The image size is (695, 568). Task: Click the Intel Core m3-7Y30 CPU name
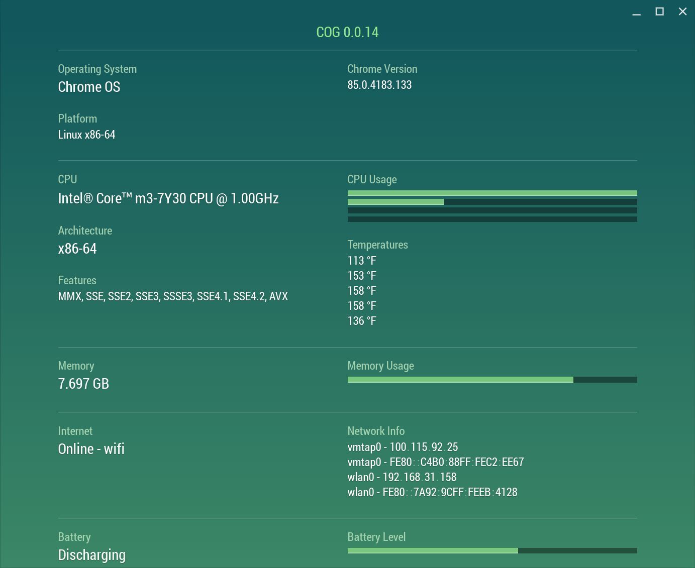(168, 198)
